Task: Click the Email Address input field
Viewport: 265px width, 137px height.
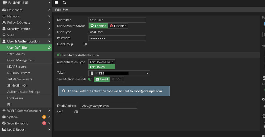Action: point(108,106)
